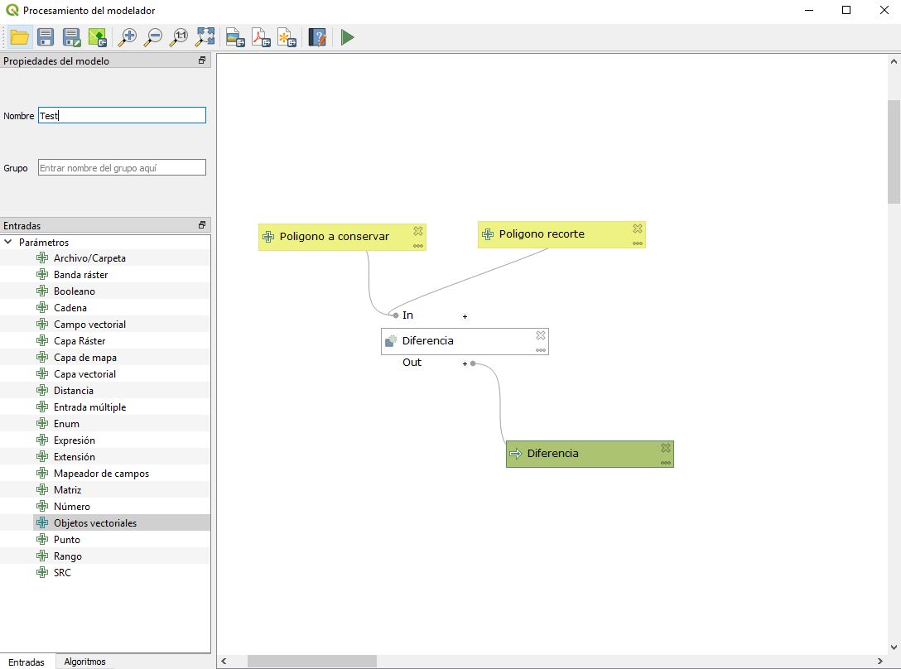Screen dimensions: 901x669
Task: Edit green Diferencia output via dots icon
Action: click(x=666, y=463)
